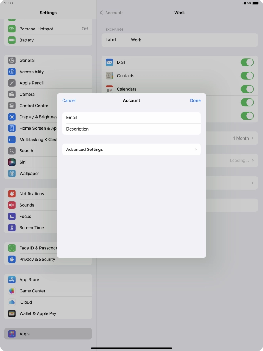The width and height of the screenshot is (263, 351).
Task: Tap Done in the Account dialog
Action: coord(195,101)
